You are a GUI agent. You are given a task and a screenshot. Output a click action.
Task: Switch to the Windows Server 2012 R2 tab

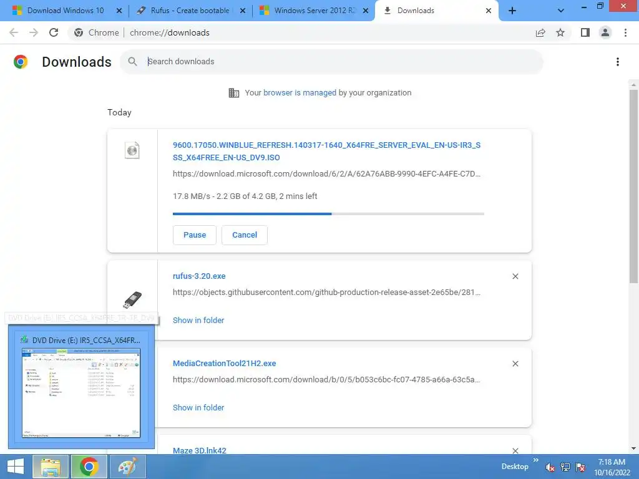pyautogui.click(x=315, y=11)
